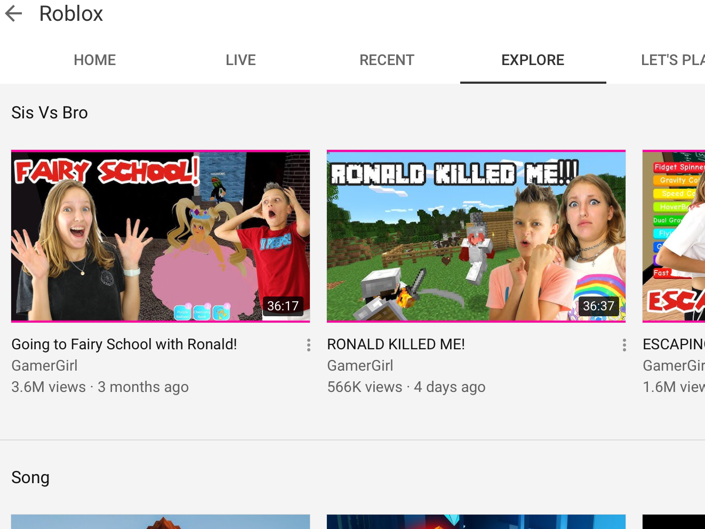Visit GamerGirl channel under Fairy School video
Screen dimensions: 705x529
tap(44, 366)
